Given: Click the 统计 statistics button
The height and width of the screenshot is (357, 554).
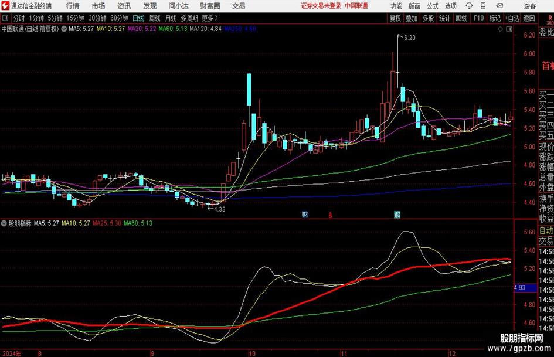Looking at the screenshot, I should pyautogui.click(x=444, y=18).
